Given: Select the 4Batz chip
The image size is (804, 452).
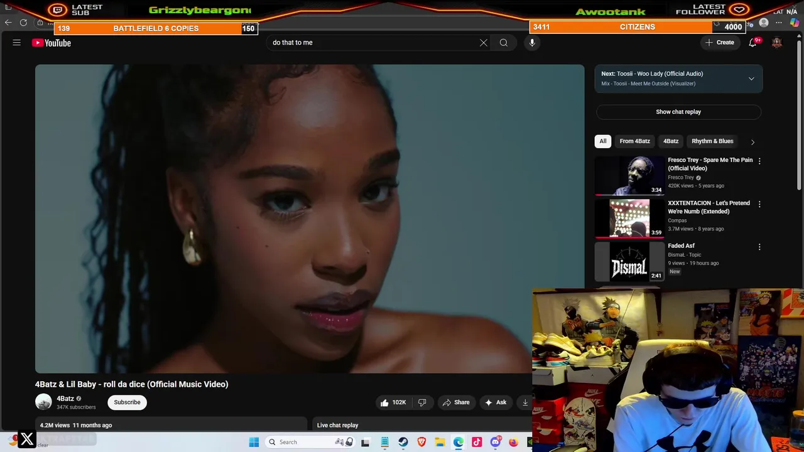Looking at the screenshot, I should pos(671,141).
